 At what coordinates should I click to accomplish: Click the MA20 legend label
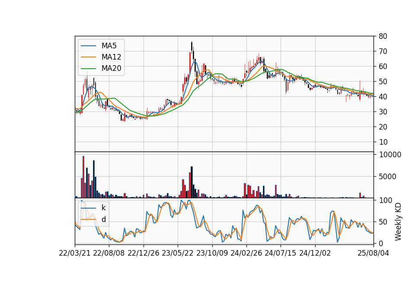pyautogui.click(x=111, y=68)
